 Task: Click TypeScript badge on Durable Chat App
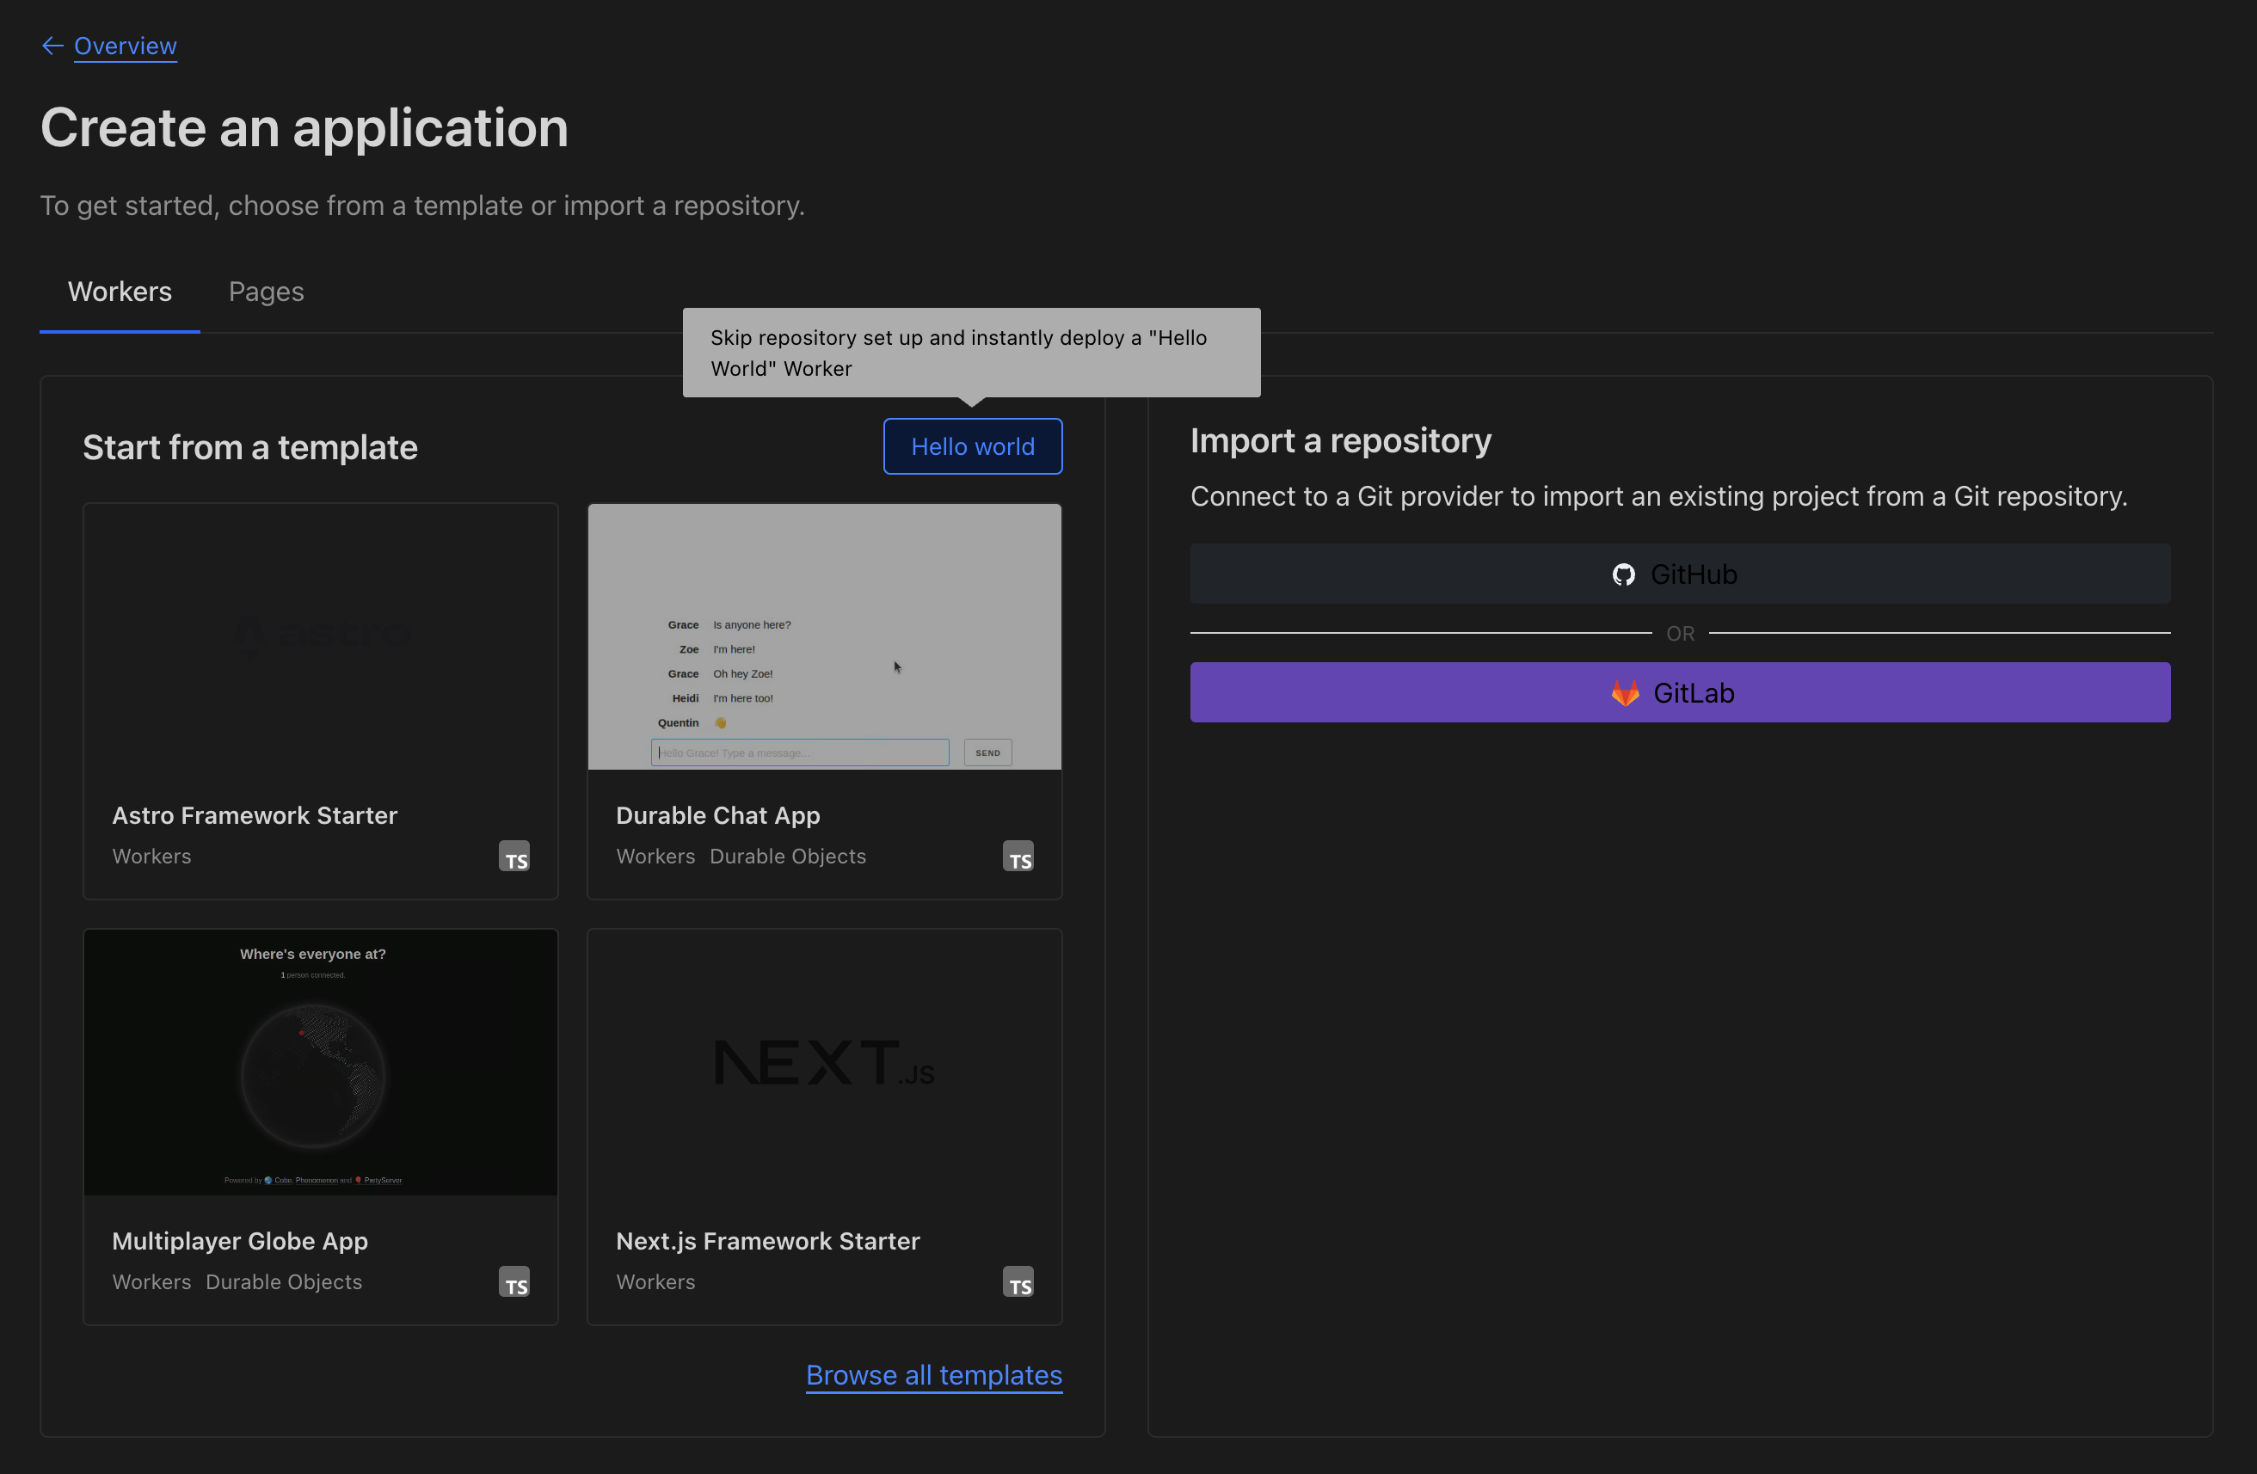point(1018,856)
